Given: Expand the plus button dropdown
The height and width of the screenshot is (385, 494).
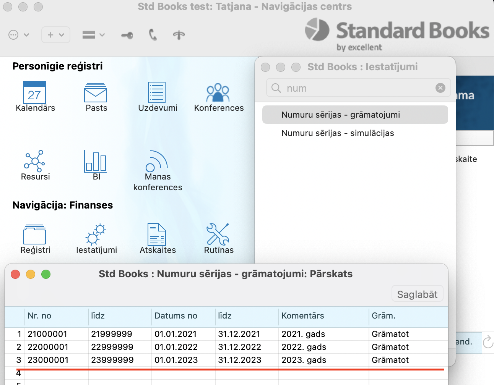Looking at the screenshot, I should click(56, 35).
